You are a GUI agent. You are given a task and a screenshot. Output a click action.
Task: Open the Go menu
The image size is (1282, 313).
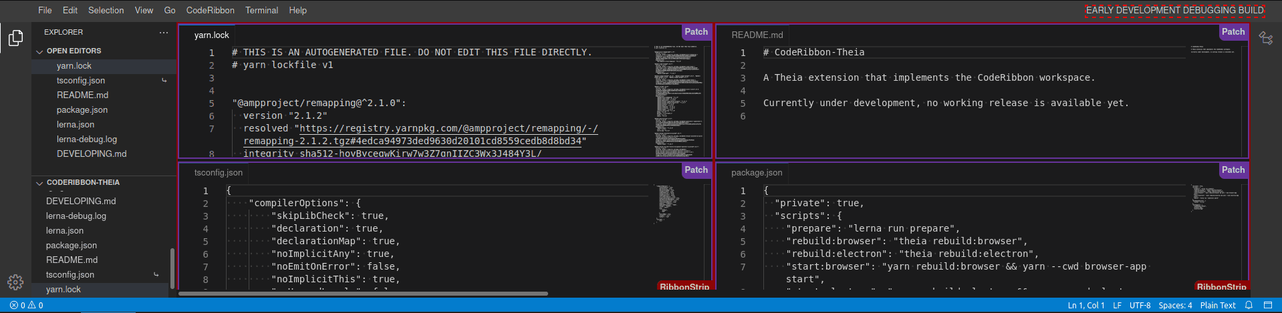(x=170, y=10)
